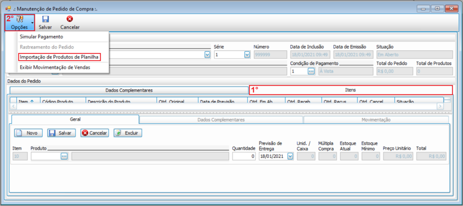Choose Simular Pagamento from the menu
The width and height of the screenshot is (463, 206).
pos(41,37)
